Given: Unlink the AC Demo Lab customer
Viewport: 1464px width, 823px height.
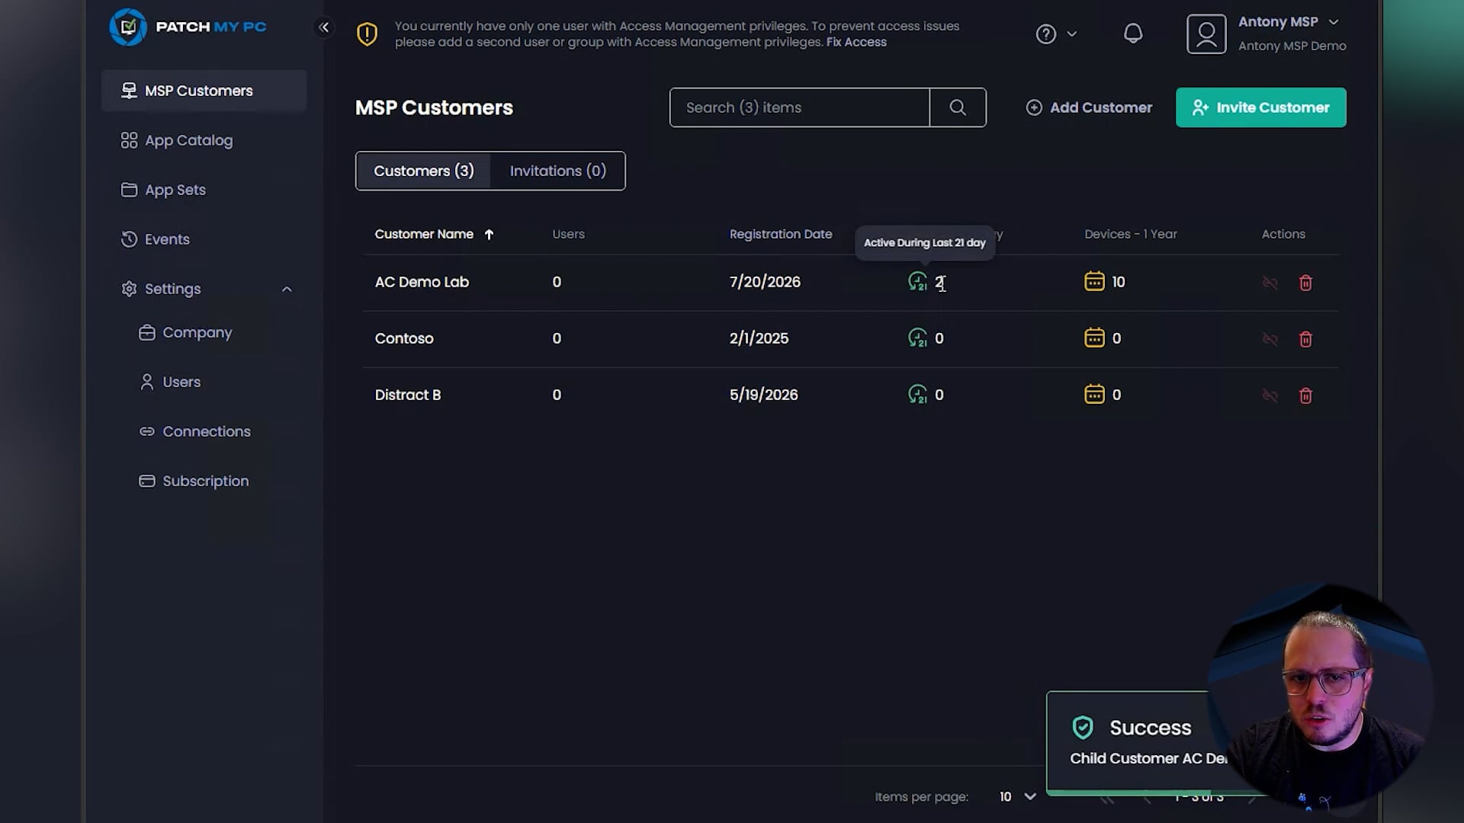Looking at the screenshot, I should pos(1270,283).
